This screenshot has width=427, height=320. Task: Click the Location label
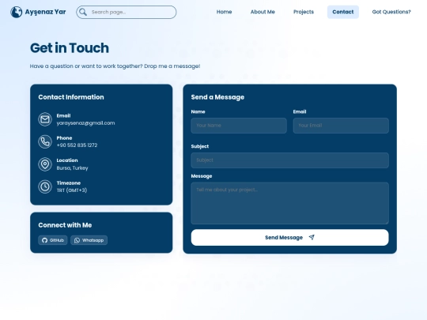point(67,160)
